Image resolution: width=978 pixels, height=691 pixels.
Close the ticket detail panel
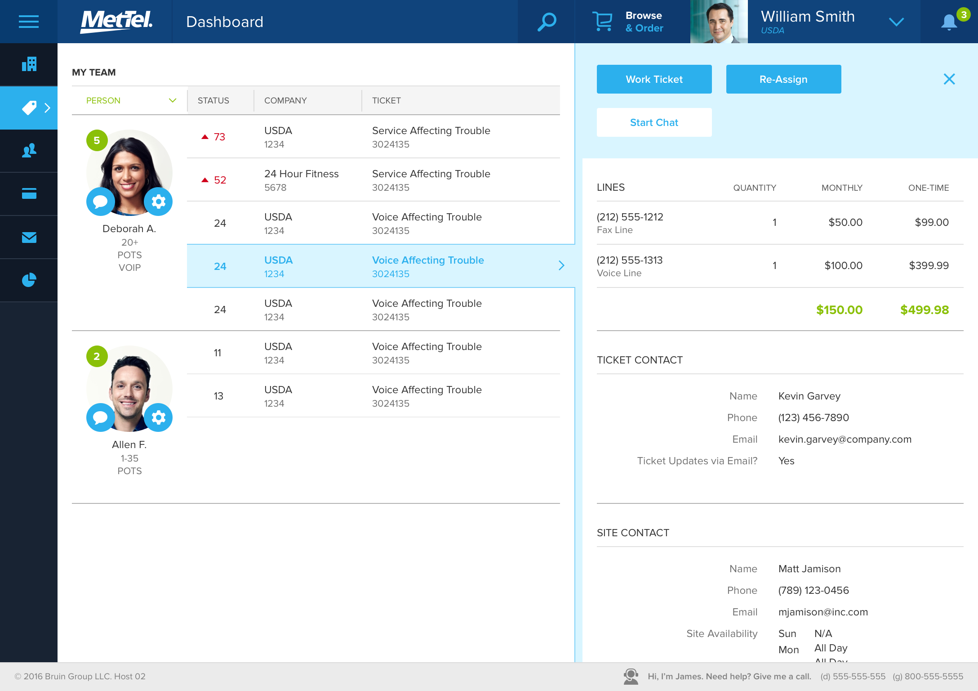949,79
